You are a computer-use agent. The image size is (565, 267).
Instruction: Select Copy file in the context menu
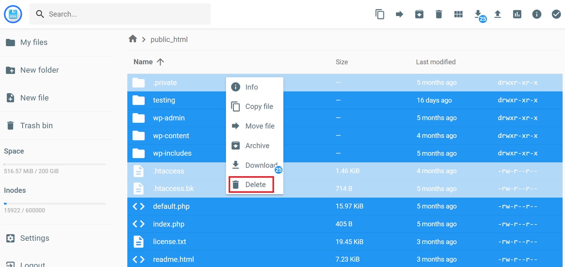(254, 106)
